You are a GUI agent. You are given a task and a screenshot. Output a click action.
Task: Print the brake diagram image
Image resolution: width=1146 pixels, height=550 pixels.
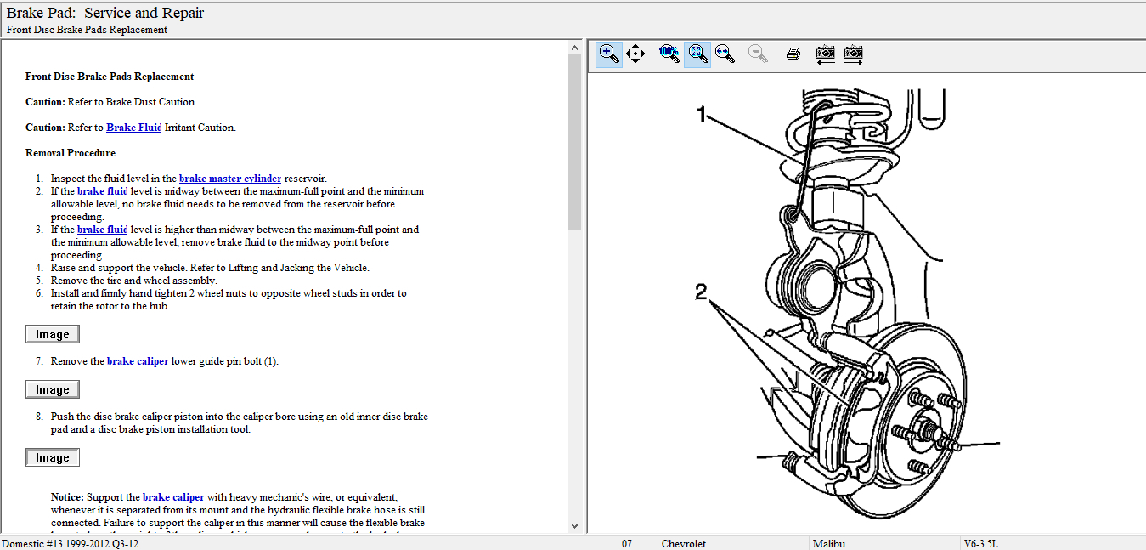point(793,54)
